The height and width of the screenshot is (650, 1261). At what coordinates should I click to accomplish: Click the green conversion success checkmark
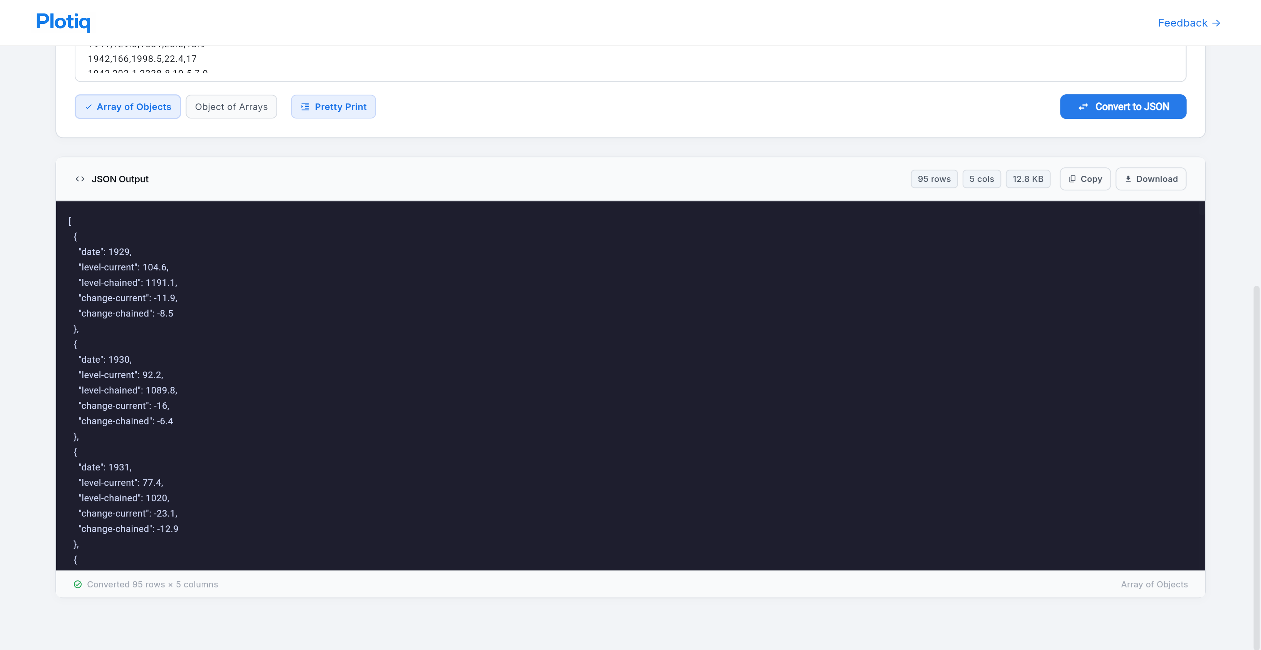tap(77, 585)
